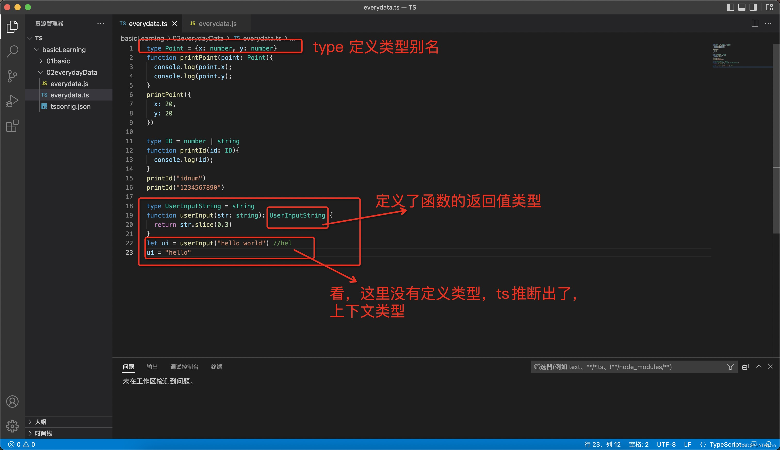Image resolution: width=780 pixels, height=450 pixels.
Task: Toggle secondary side bar layout button
Action: point(753,7)
